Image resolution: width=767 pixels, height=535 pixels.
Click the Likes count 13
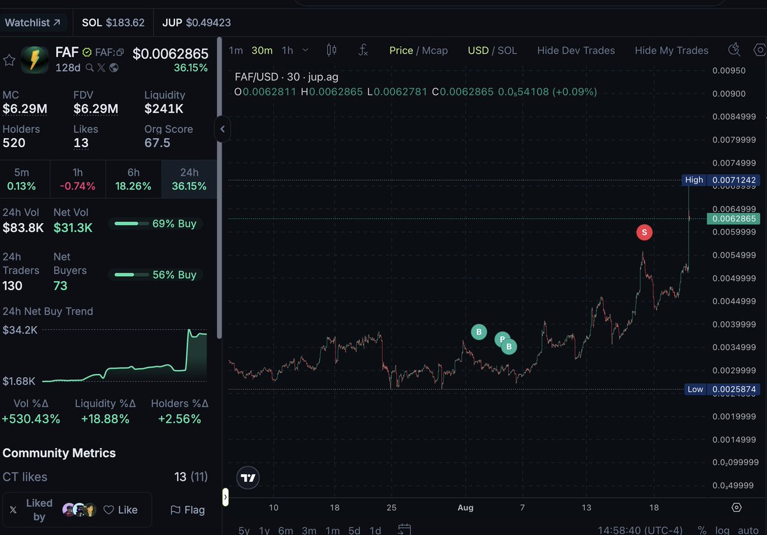[x=81, y=143]
